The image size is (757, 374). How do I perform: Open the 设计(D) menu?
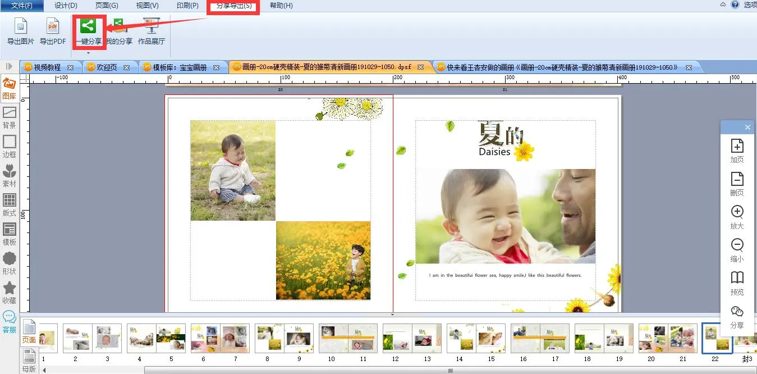[66, 6]
